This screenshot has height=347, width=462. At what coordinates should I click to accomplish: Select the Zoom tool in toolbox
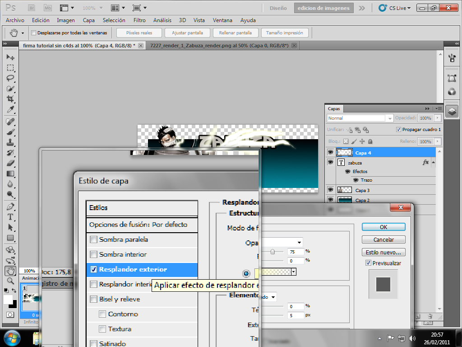(10, 281)
